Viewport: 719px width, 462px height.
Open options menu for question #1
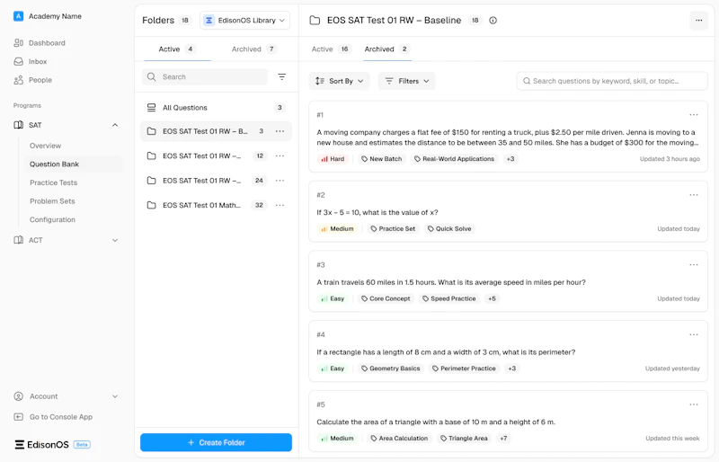694,115
